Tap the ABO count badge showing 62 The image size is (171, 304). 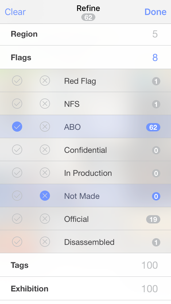tap(153, 127)
